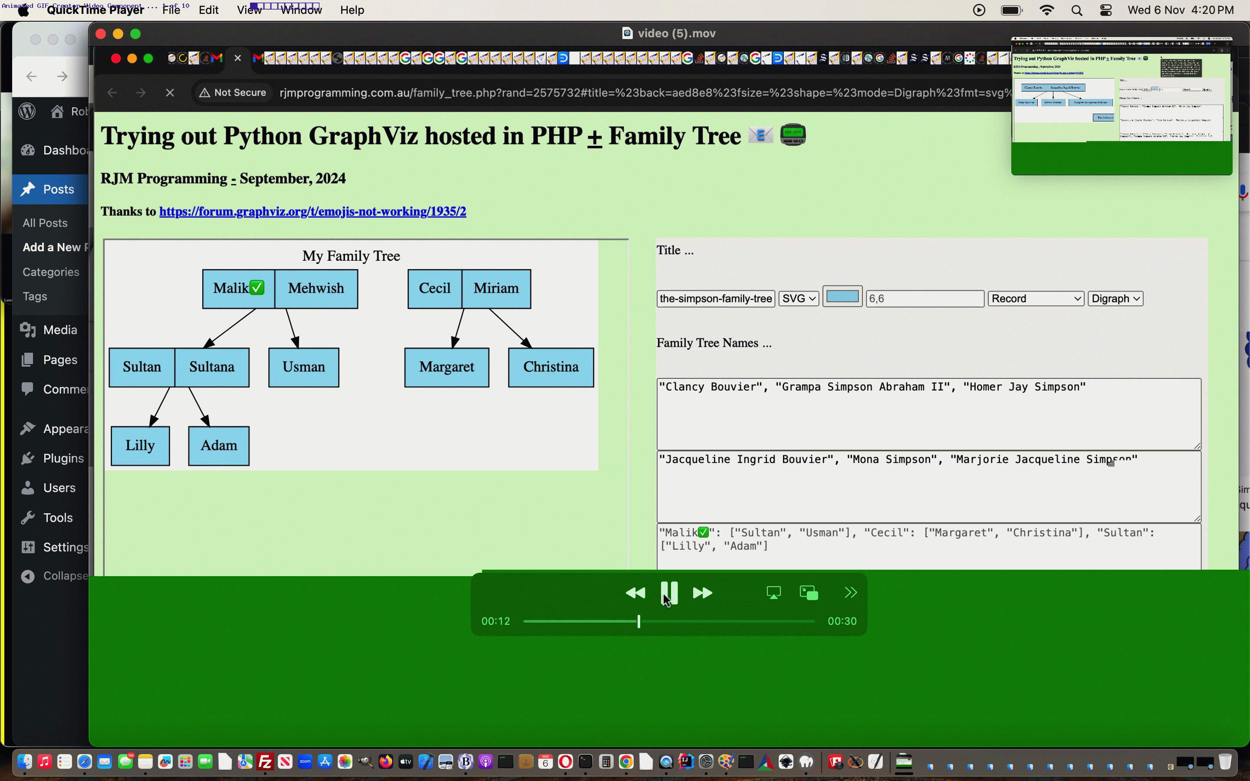Click the fast-forward playback button
This screenshot has height=781, width=1250.
[x=703, y=593]
